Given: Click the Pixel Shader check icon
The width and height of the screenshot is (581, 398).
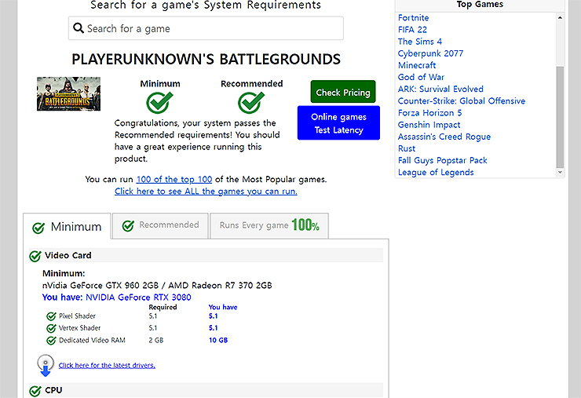Looking at the screenshot, I should pos(51,316).
